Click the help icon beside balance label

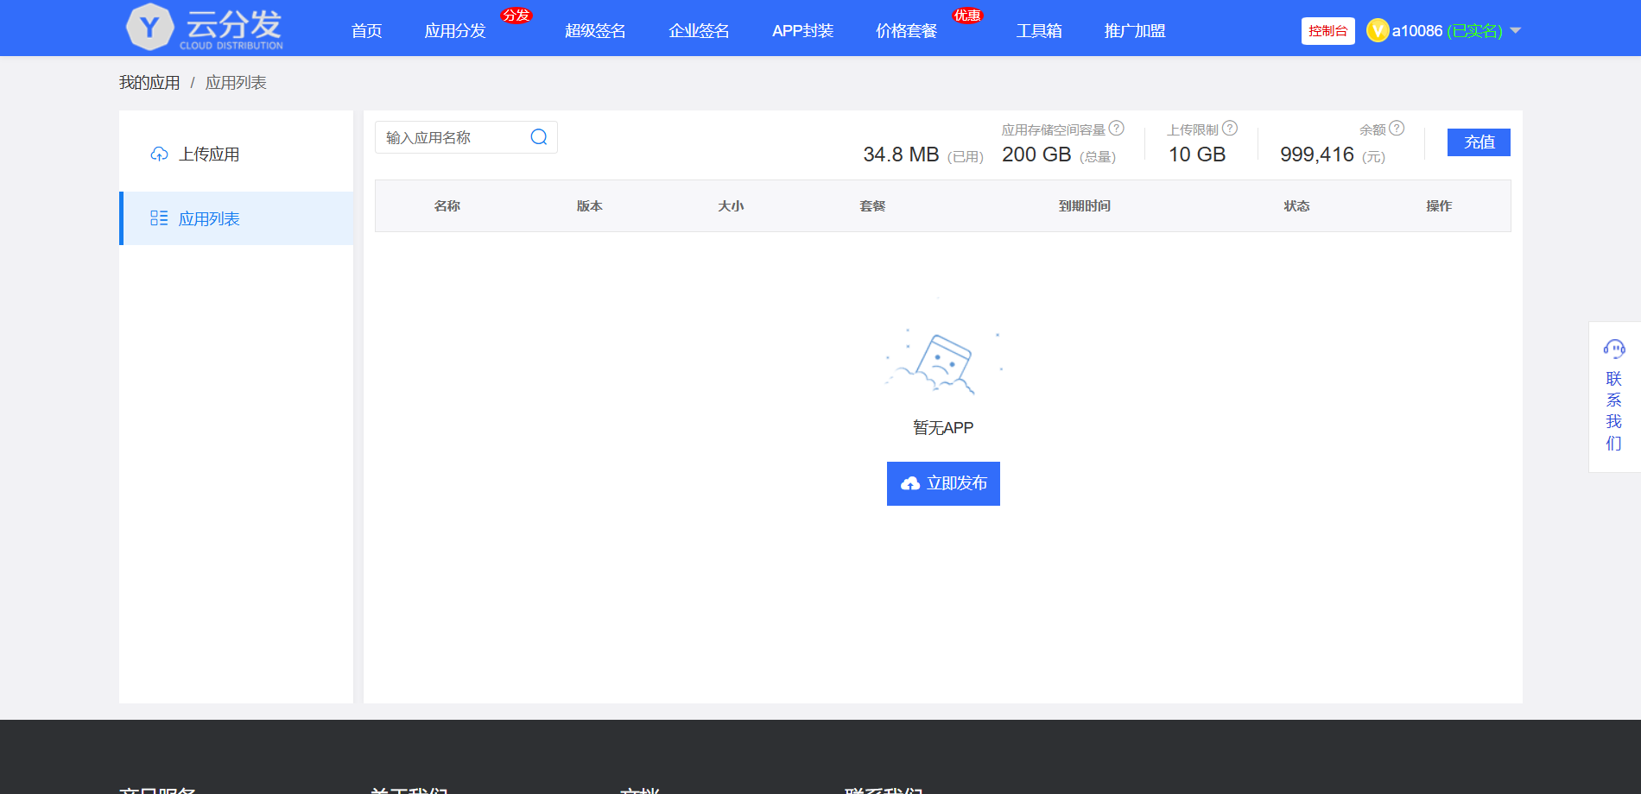pyautogui.click(x=1397, y=129)
